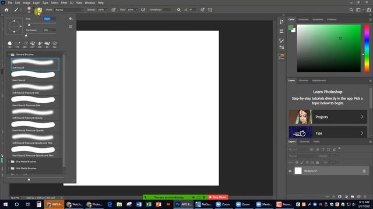Open brush picker gear settings menu

coord(71,19)
